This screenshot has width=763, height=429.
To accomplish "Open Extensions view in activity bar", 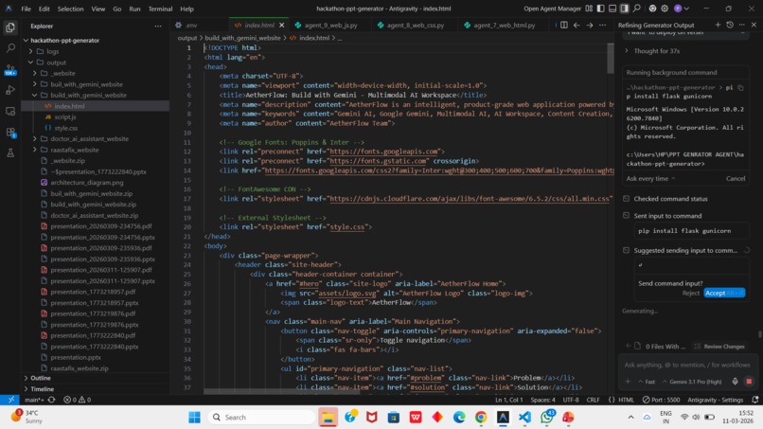I will click(10, 132).
